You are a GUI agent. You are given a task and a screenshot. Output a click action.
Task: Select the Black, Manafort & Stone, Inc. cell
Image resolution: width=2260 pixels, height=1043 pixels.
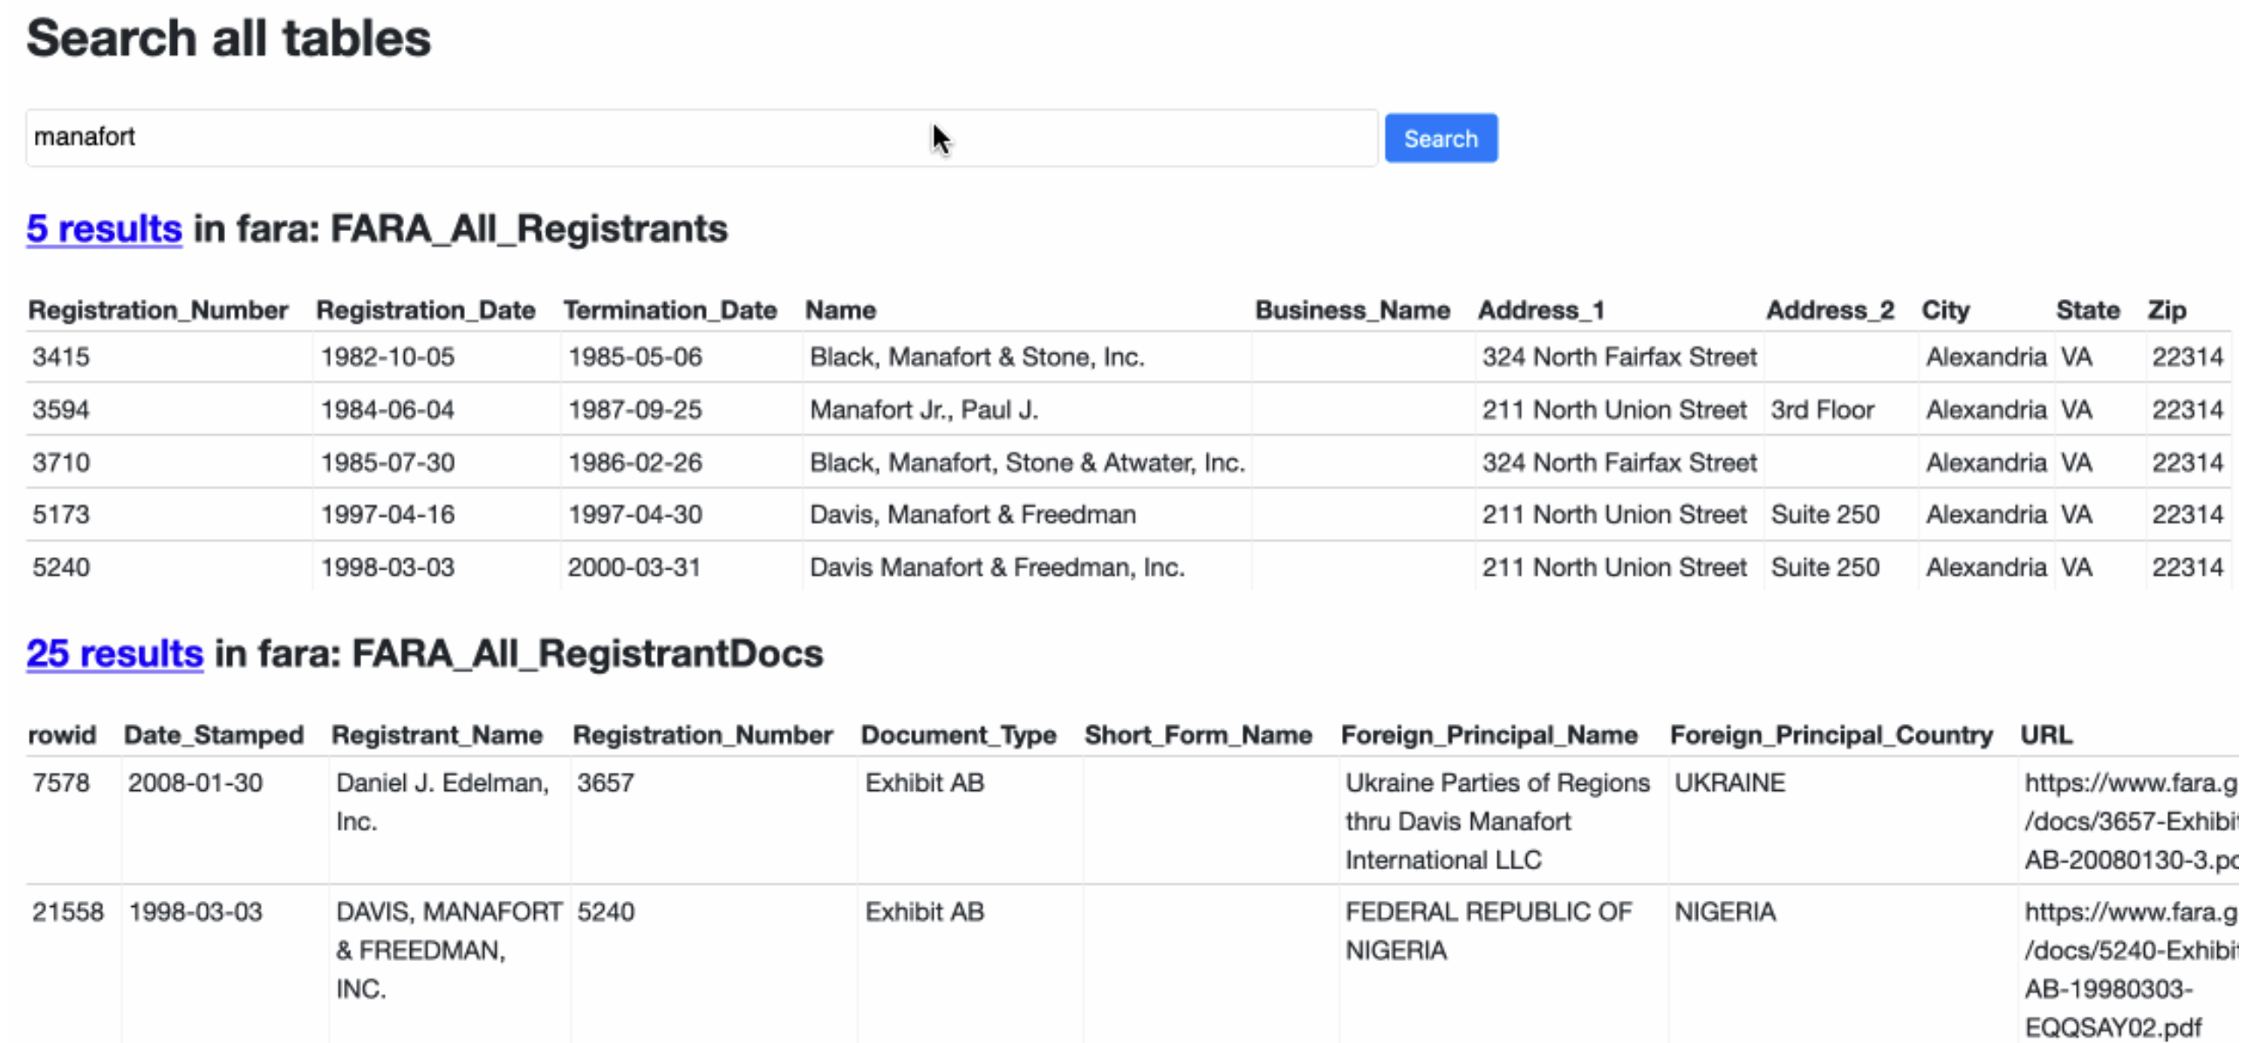pyautogui.click(x=976, y=358)
